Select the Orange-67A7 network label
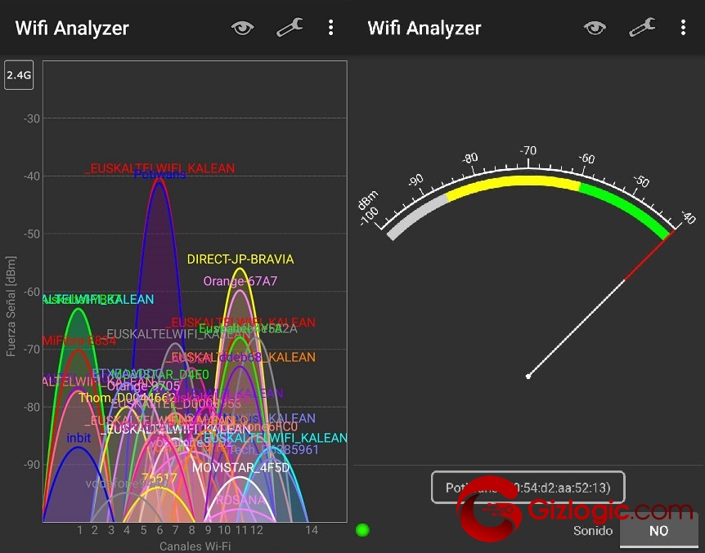 pos(240,281)
